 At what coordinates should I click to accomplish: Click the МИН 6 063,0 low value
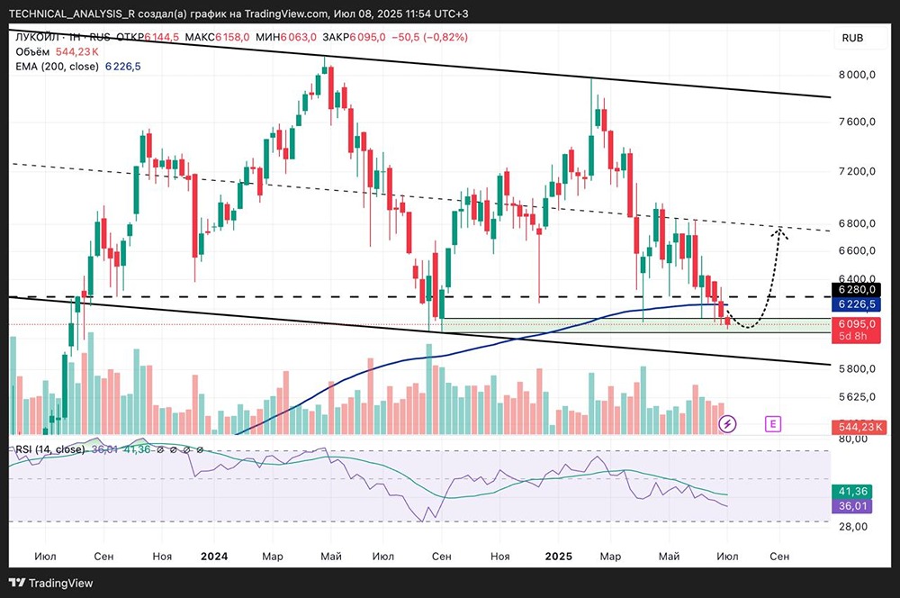point(286,37)
